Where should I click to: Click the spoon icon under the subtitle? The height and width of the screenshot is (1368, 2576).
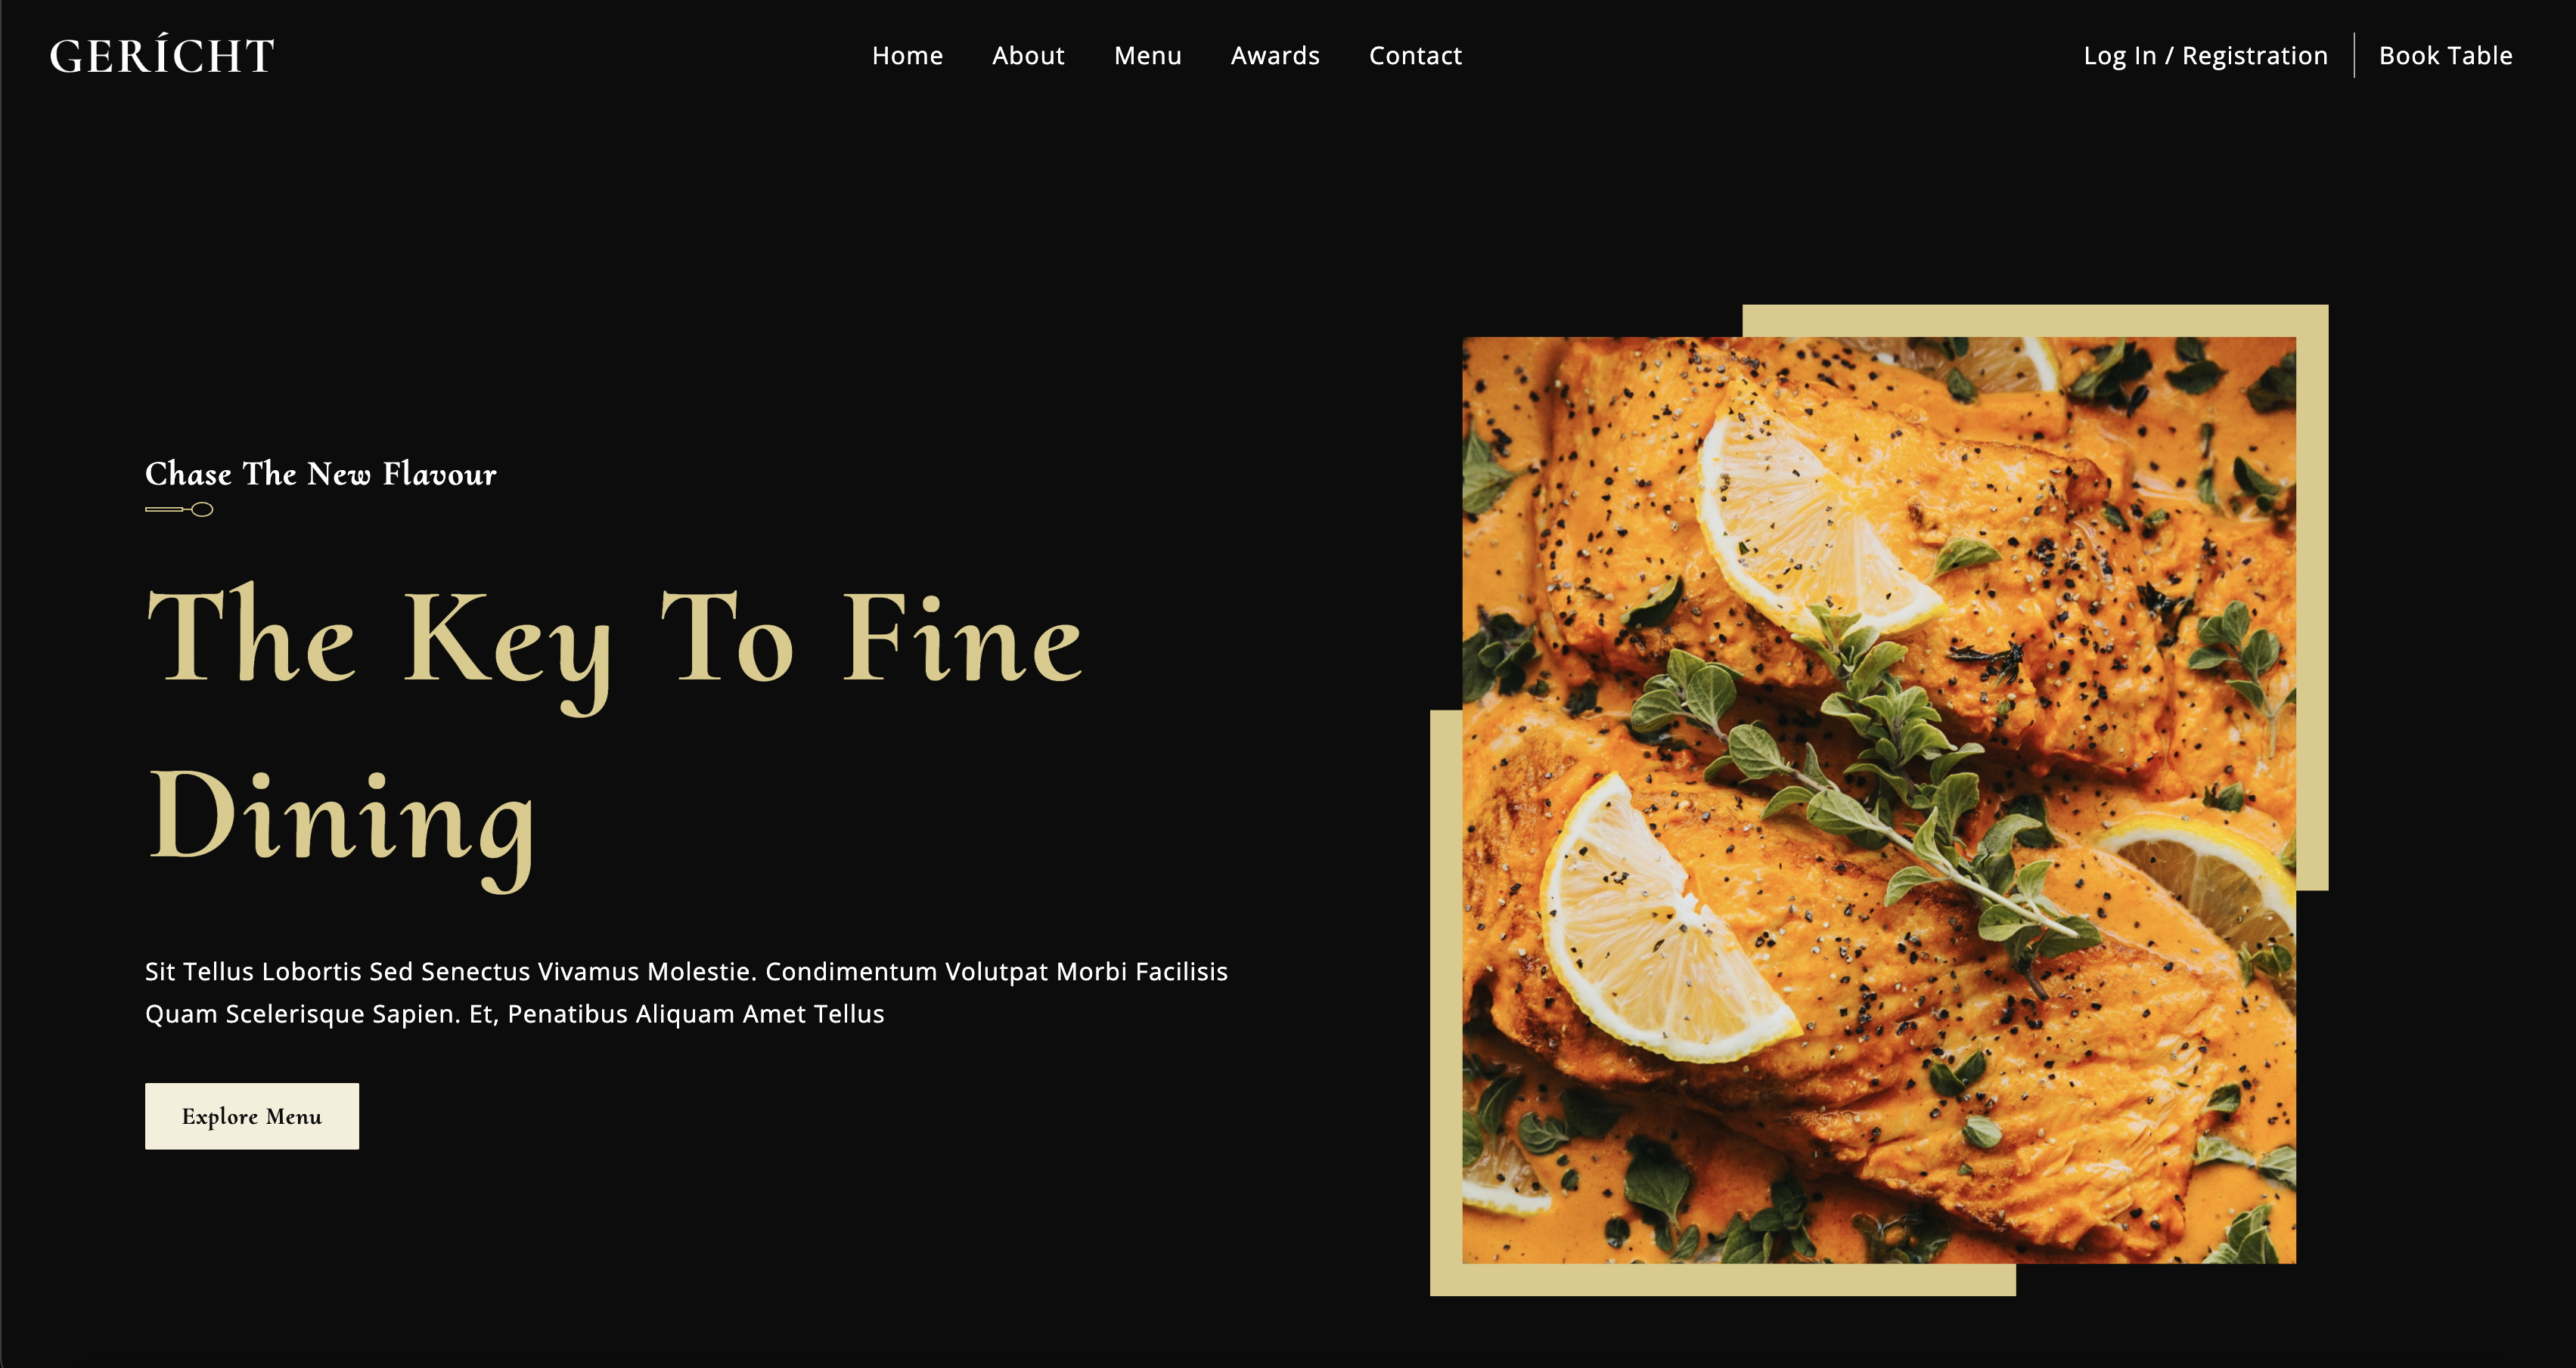(x=179, y=509)
